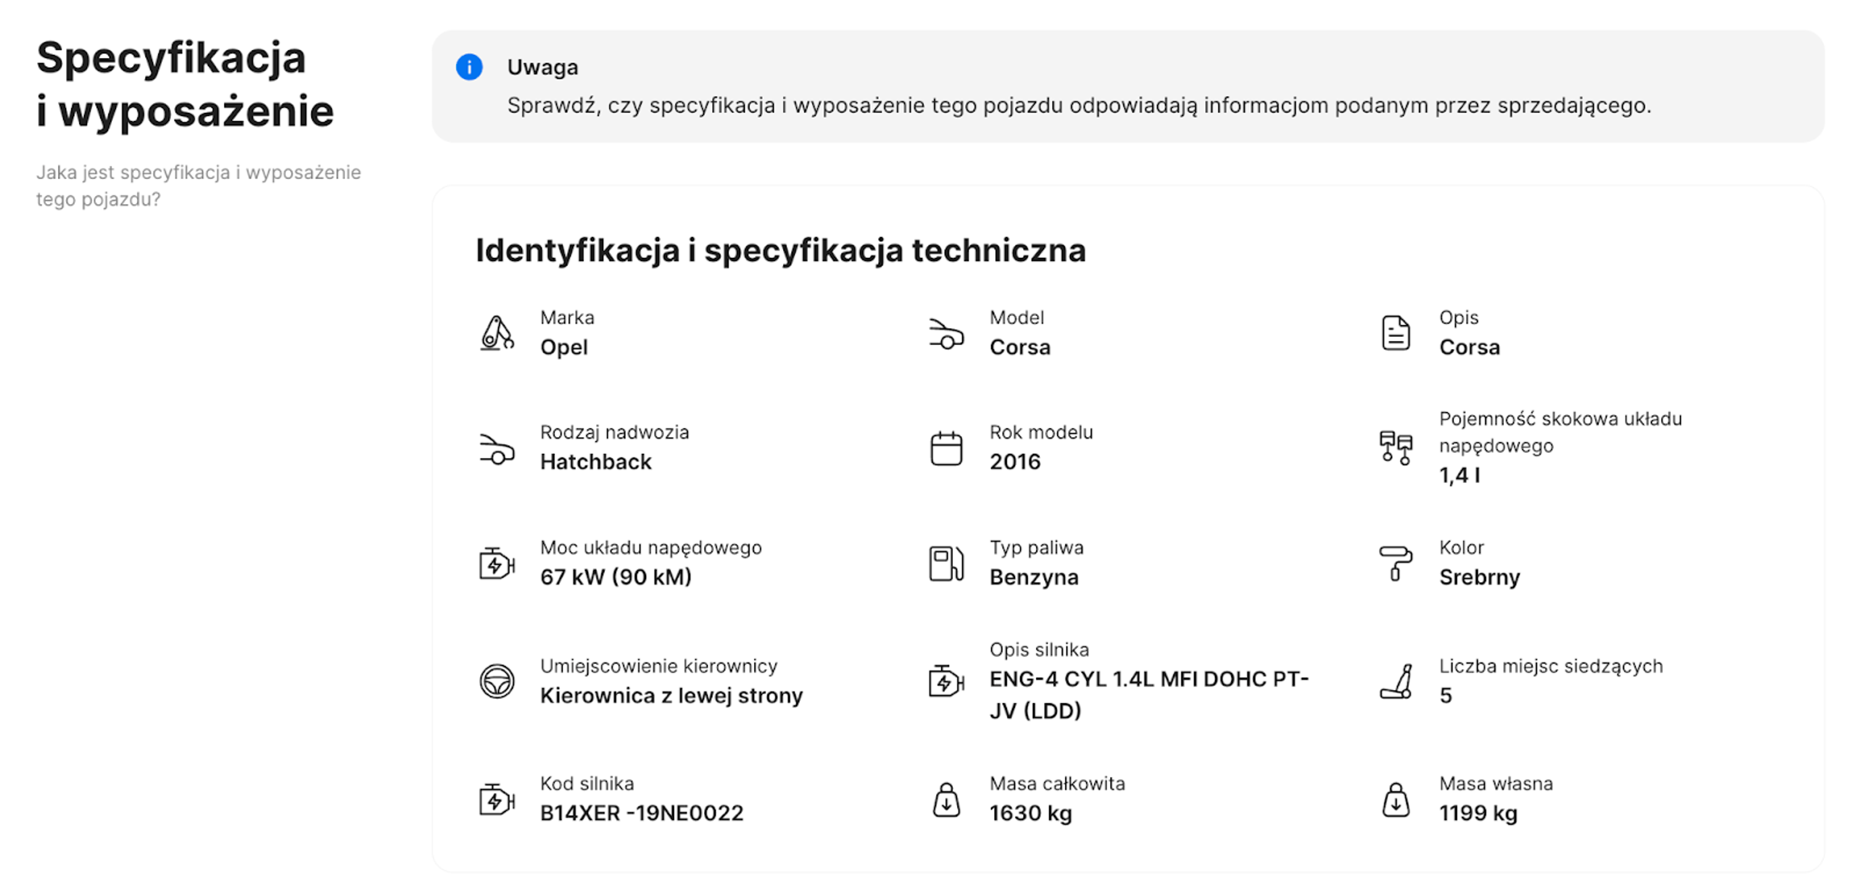Viewport: 1856px width, 893px height.
Task: Click the displacement value '1,4 l'
Action: coord(1459,475)
